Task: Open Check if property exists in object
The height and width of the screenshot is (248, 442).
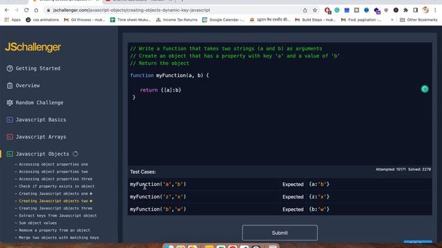Action: 57,186
